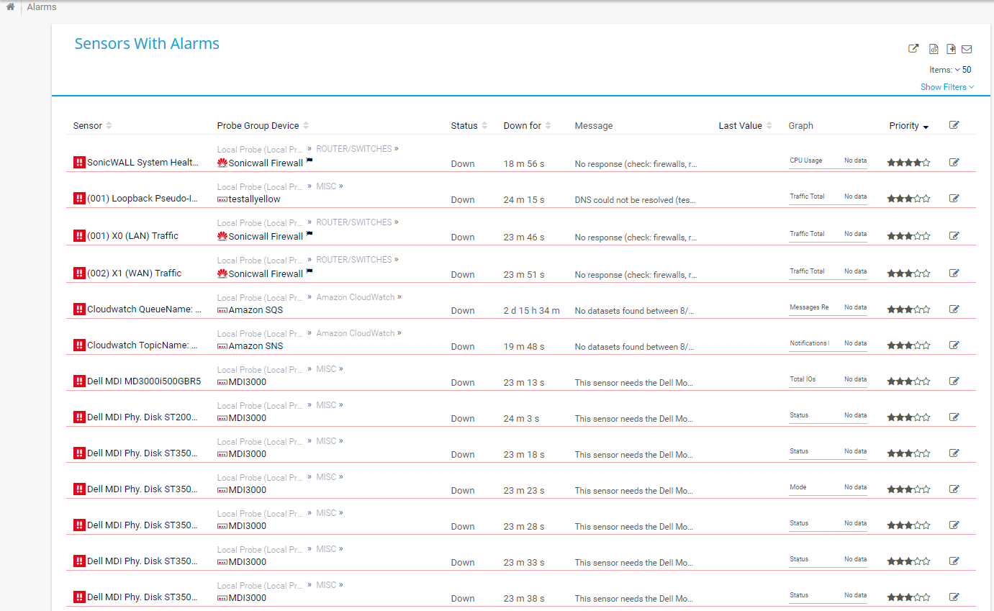Open the Notifications mini graph of Cloudwatch TopicName
The image size is (994, 611).
[x=828, y=344]
